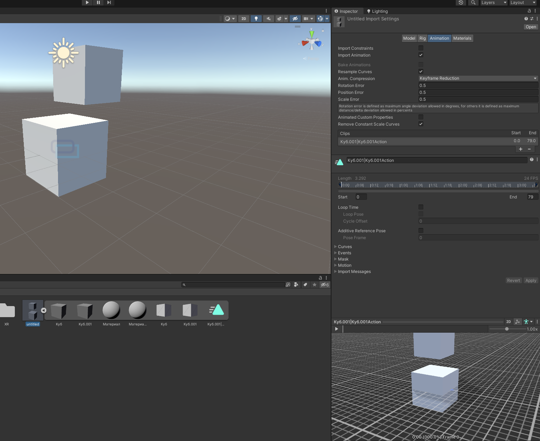The height and width of the screenshot is (441, 540).
Task: Switch to the Model tab
Action: 409,38
